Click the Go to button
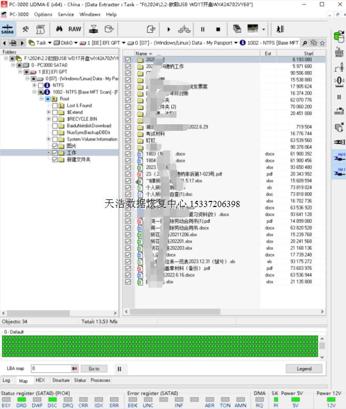 click(94, 368)
